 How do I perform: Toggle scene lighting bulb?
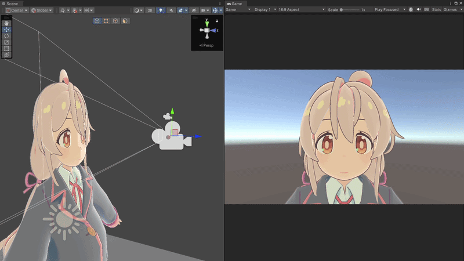pos(161,10)
